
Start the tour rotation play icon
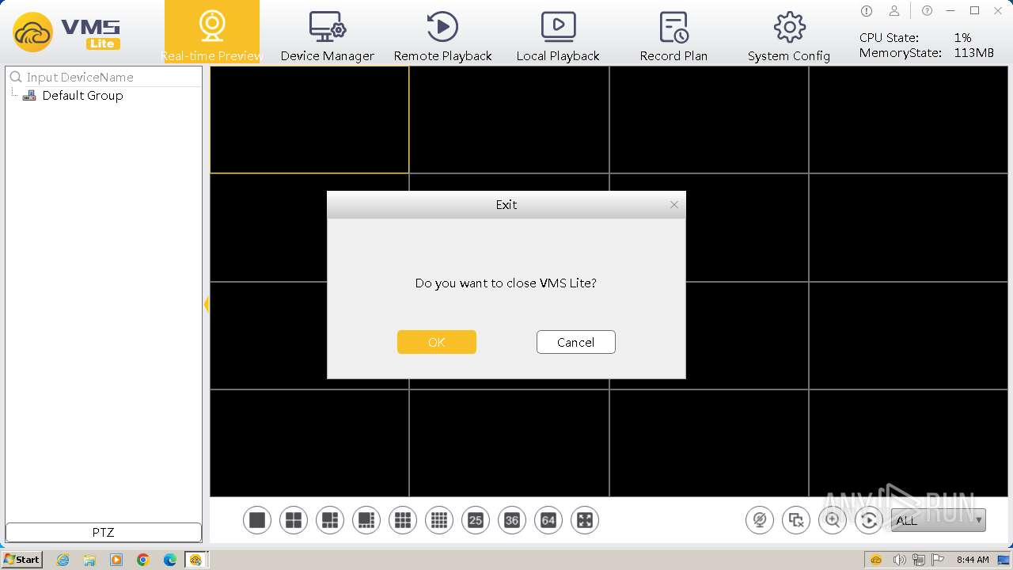click(869, 520)
